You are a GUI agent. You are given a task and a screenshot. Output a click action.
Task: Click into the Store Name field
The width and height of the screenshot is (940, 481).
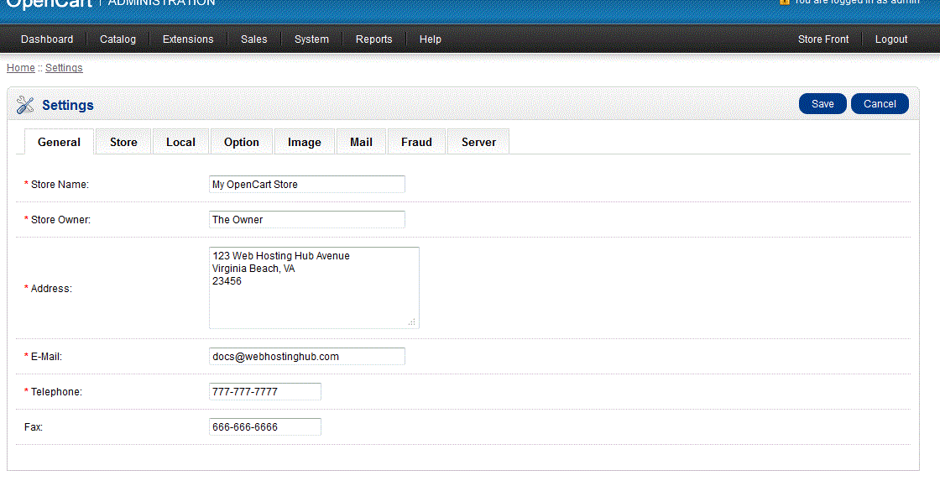306,185
